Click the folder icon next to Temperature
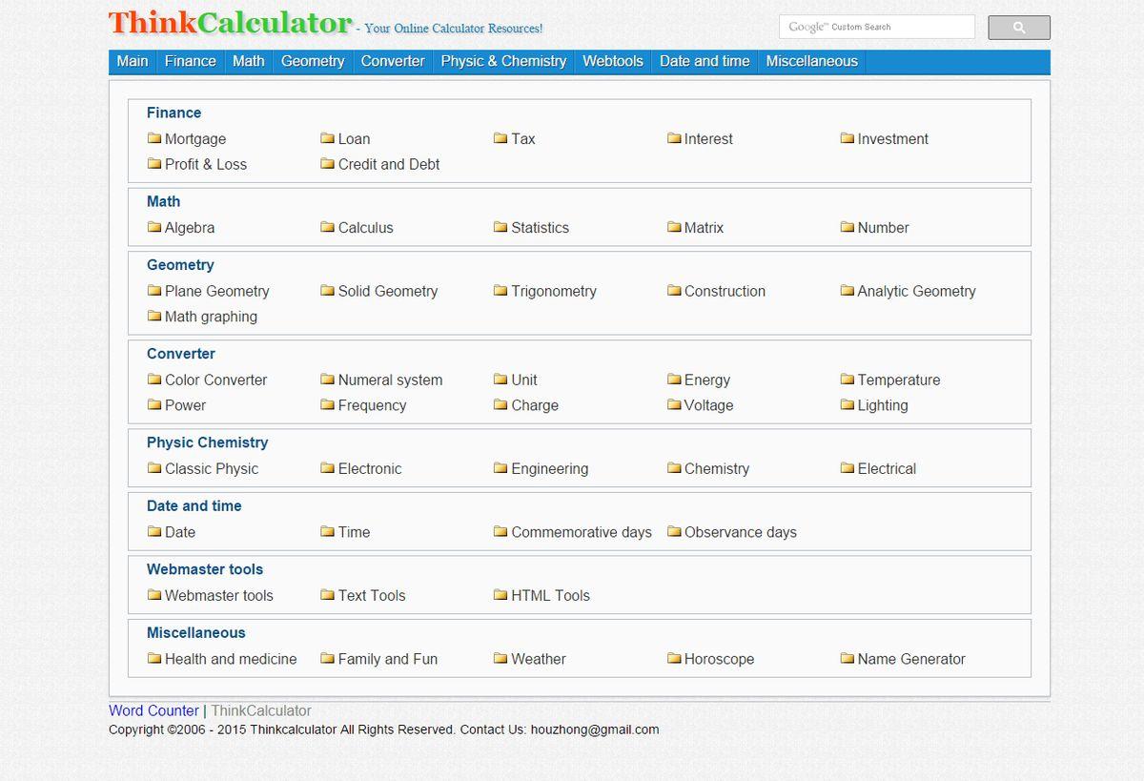1144x781 pixels. coord(847,380)
